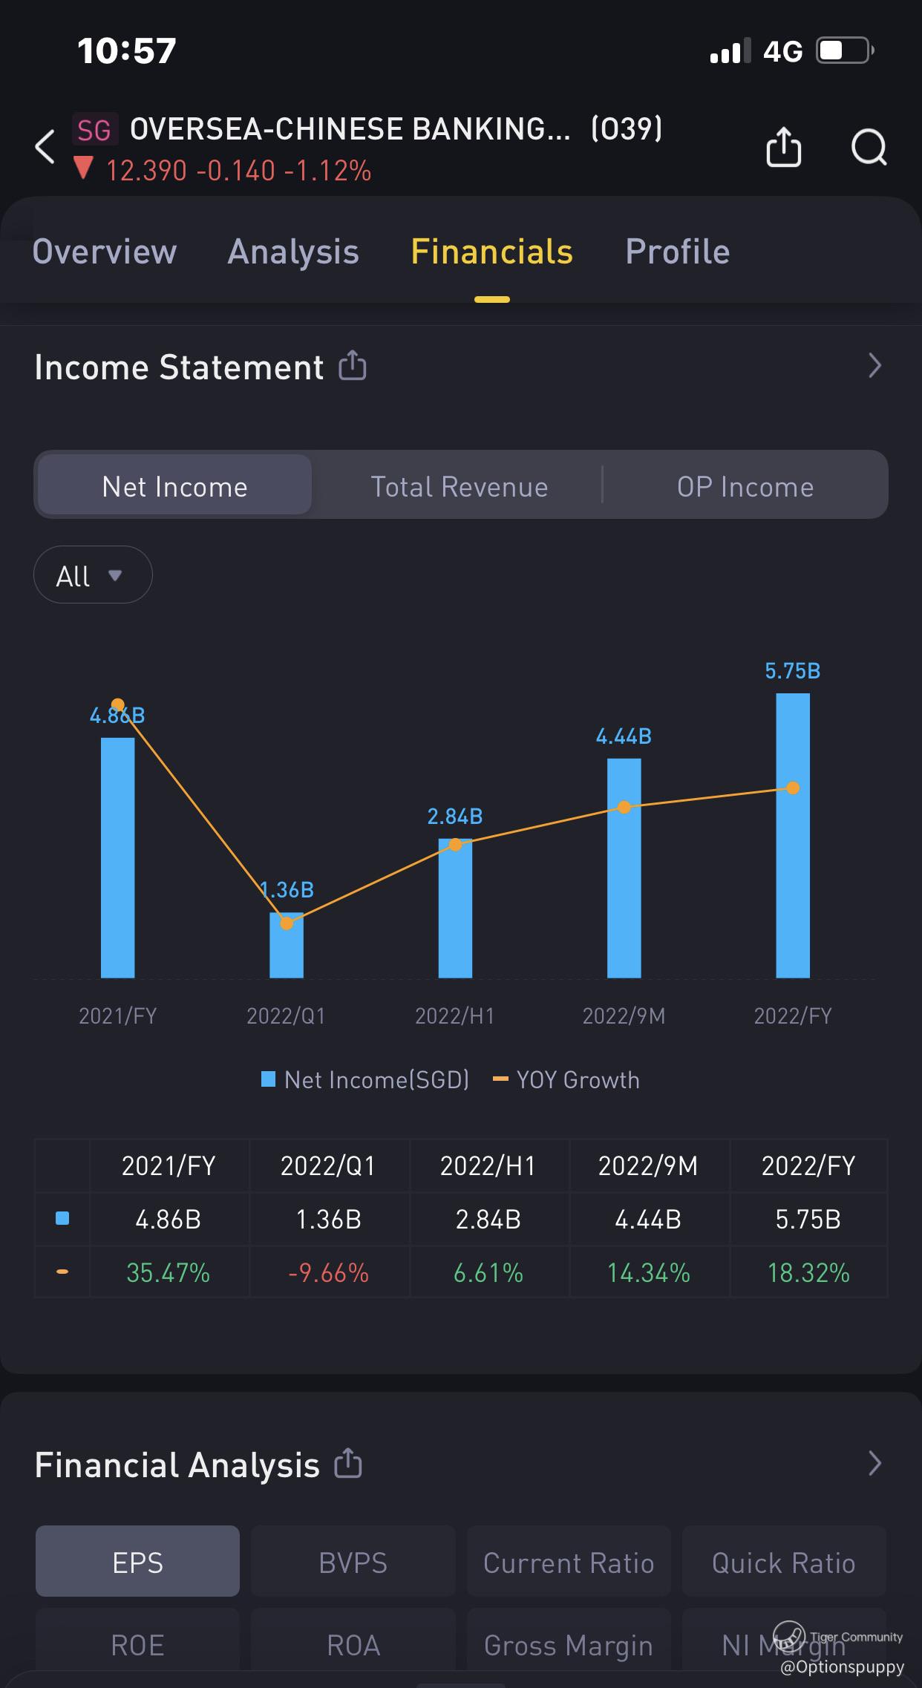The width and height of the screenshot is (922, 1688).
Task: Tap the OVERSEA-CHINESE BANKING title
Action: pyautogui.click(x=350, y=129)
